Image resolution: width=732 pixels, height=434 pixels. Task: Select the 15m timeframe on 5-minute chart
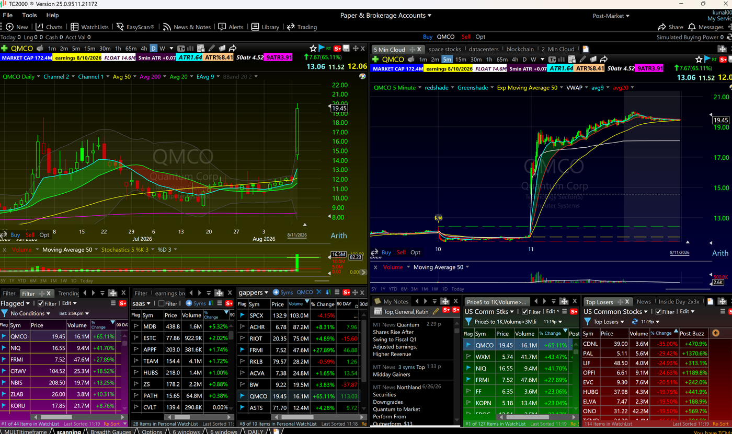460,60
